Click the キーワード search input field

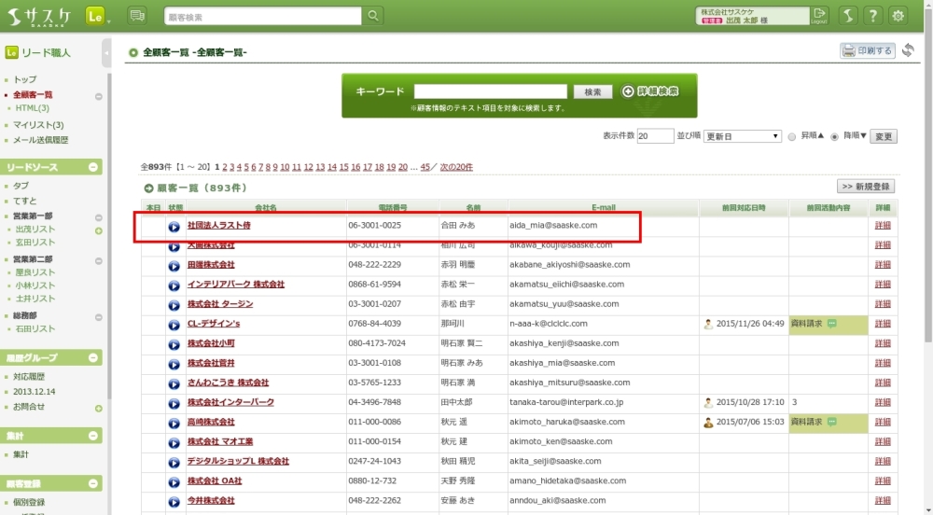point(490,91)
